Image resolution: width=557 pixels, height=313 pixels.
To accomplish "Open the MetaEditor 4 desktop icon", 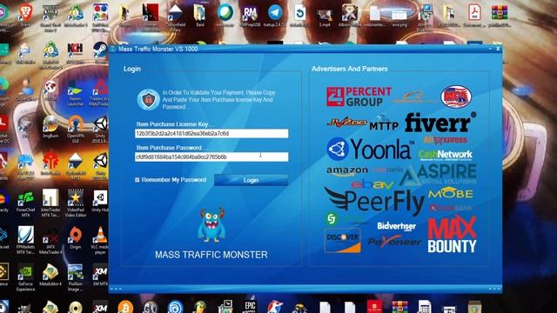I will (x=50, y=275).
